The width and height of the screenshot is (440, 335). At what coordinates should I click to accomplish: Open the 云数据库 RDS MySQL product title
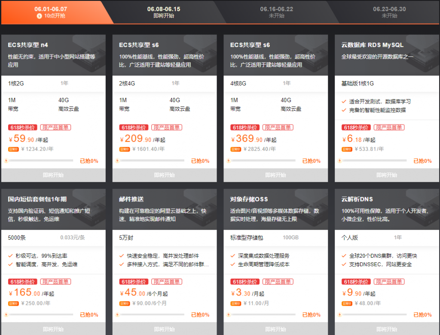[372, 45]
